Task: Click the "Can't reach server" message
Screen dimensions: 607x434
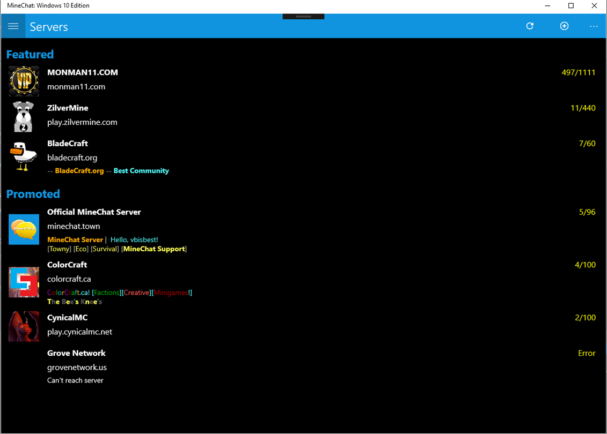Action: tap(75, 380)
